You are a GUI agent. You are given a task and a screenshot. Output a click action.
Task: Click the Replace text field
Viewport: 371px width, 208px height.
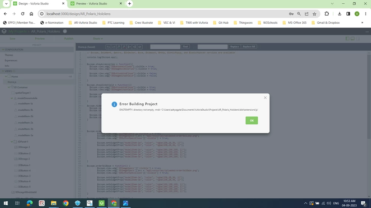[212, 47]
